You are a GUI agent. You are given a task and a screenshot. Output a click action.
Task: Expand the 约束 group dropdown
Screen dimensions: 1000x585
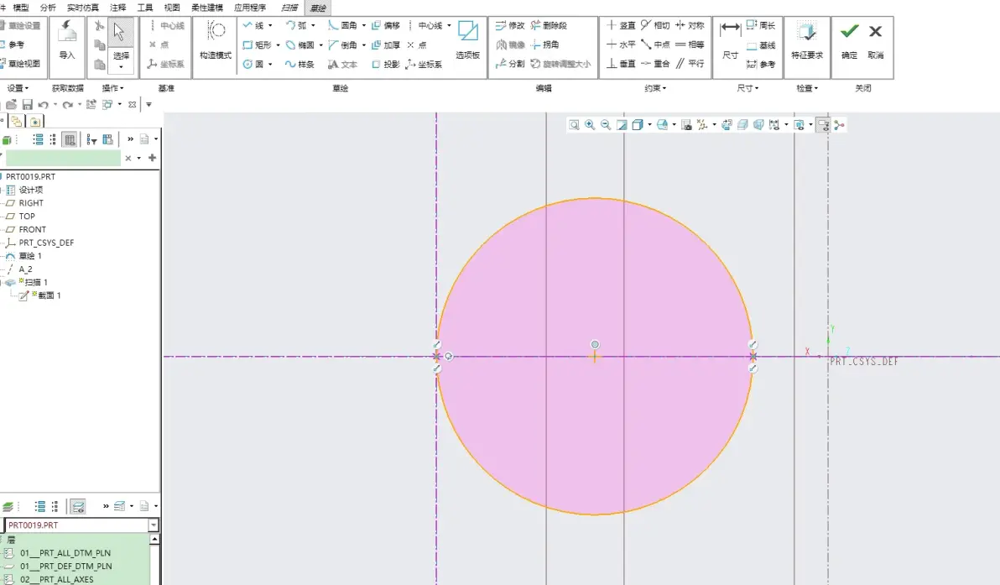655,88
